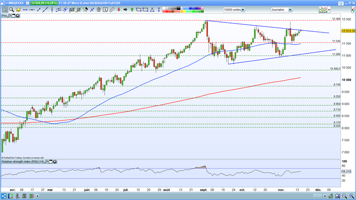The width and height of the screenshot is (356, 200).
Task: Expand the Journalier timeframe dropdown
Action: 290,10
